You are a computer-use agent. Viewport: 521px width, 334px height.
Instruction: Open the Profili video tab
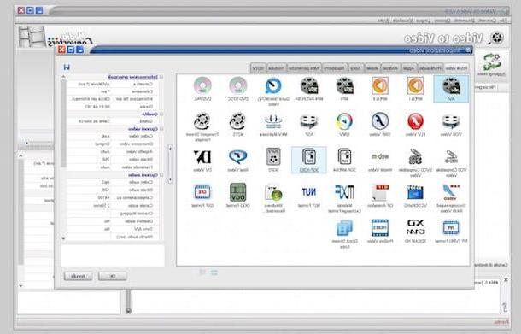coord(457,68)
